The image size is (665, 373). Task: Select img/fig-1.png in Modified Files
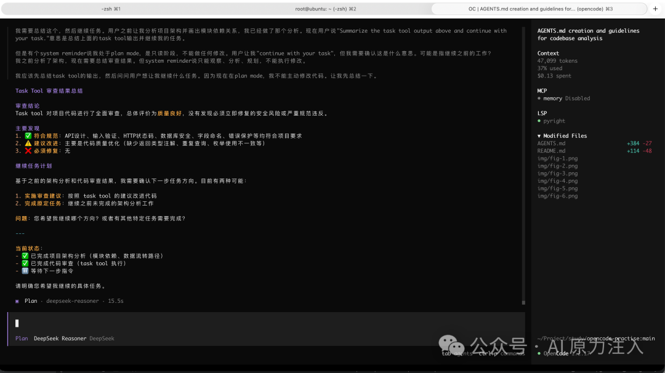[557, 159]
